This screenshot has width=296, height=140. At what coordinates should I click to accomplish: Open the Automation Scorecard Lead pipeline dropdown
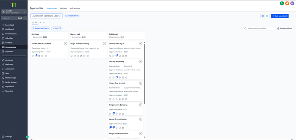(x=46, y=16)
